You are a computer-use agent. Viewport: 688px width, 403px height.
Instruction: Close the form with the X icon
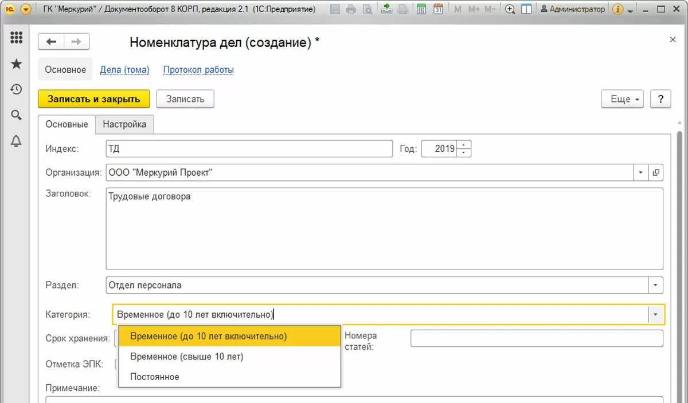673,39
